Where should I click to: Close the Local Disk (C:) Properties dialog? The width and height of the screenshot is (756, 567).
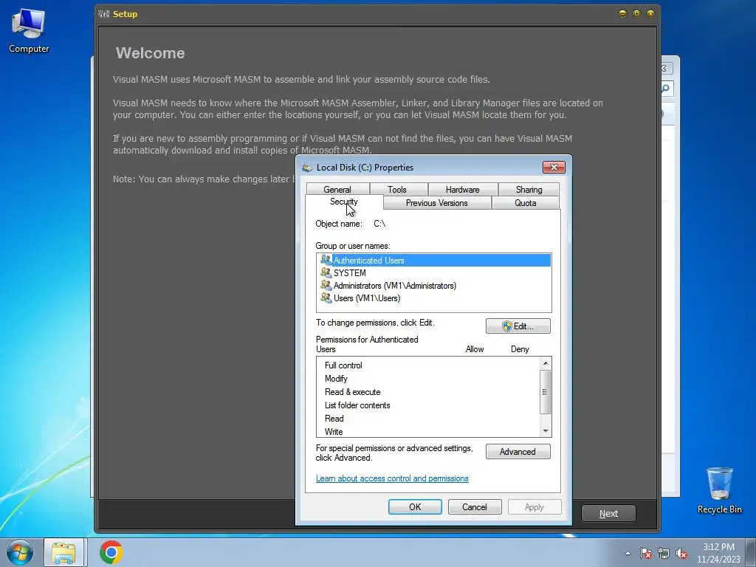[554, 168]
